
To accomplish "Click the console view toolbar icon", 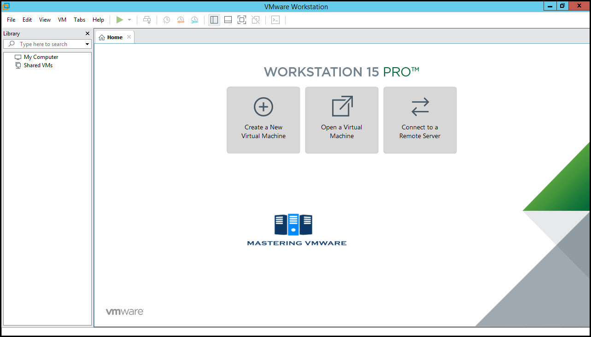I will [275, 20].
